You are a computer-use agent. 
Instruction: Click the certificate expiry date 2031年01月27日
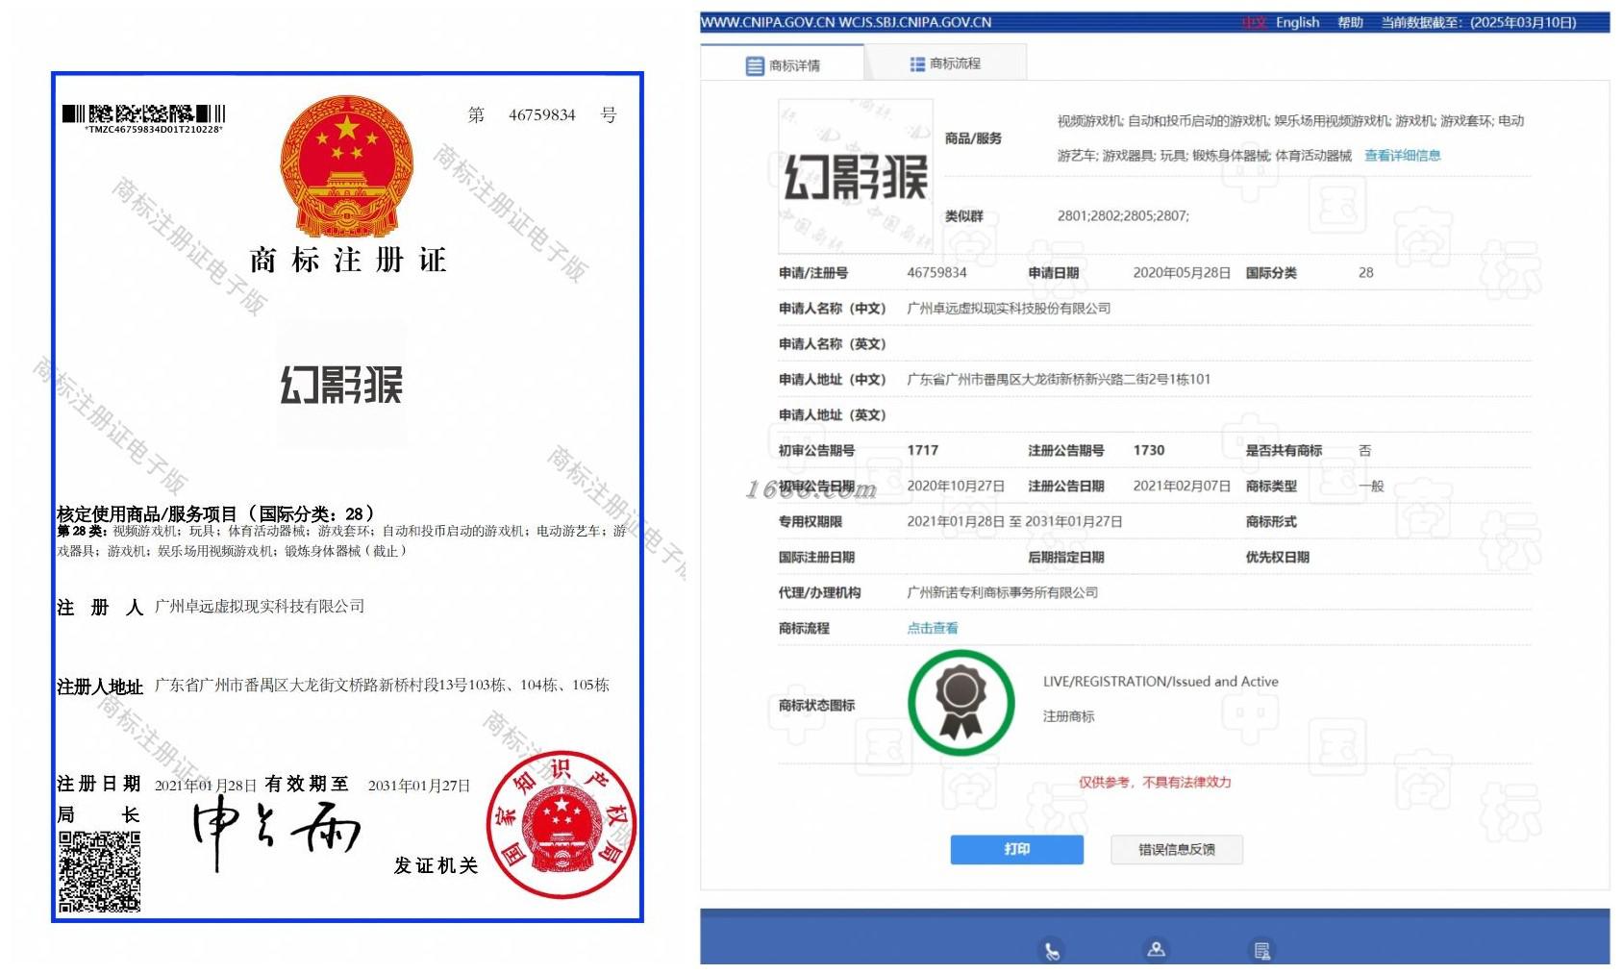[x=419, y=786]
